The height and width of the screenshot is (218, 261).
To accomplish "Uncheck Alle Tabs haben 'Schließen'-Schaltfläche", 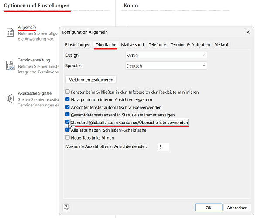I will point(67,130).
